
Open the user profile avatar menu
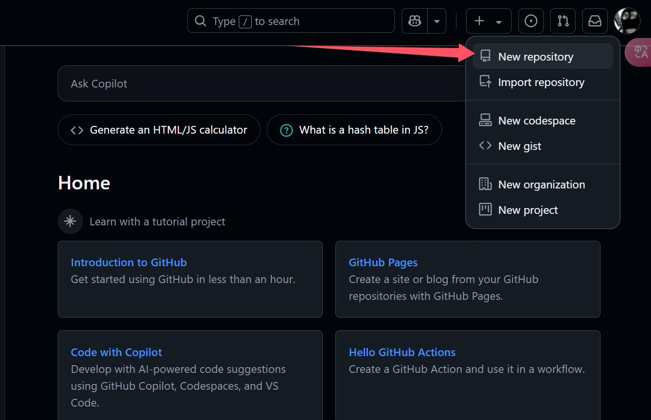pyautogui.click(x=627, y=21)
